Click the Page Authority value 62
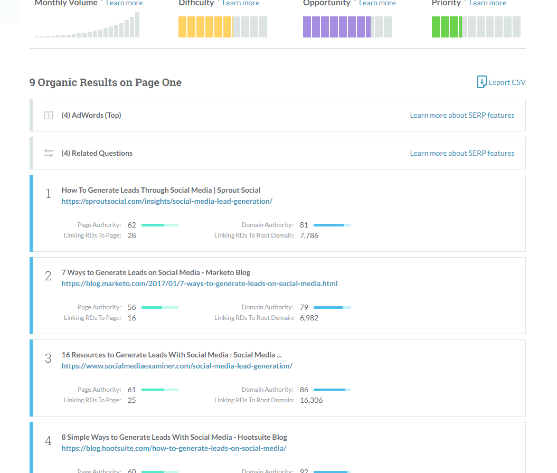The width and height of the screenshot is (557, 473). click(x=132, y=225)
